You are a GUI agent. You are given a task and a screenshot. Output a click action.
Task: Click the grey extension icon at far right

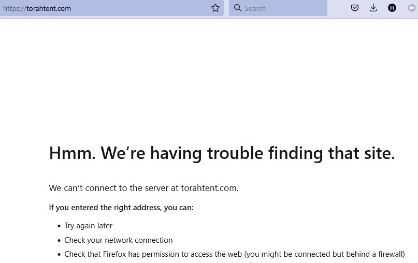(413, 8)
